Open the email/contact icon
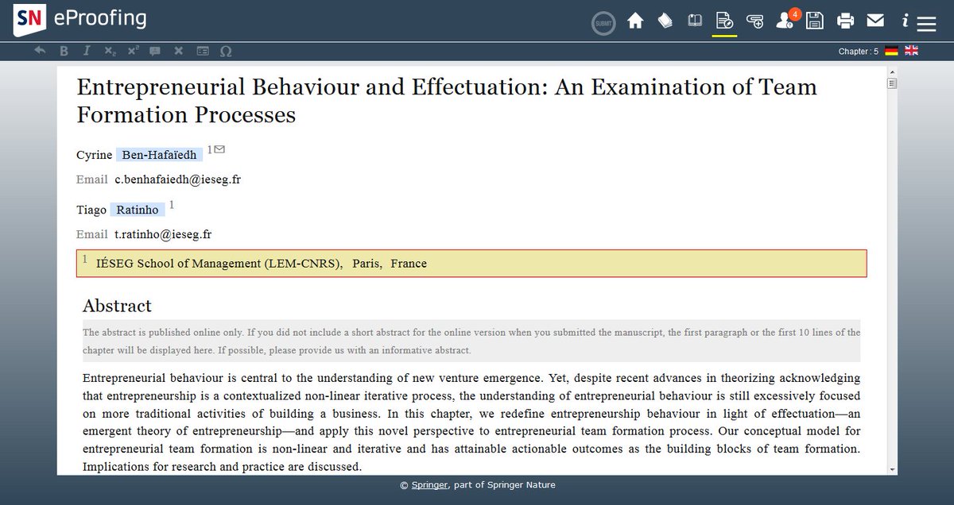 coord(875,21)
